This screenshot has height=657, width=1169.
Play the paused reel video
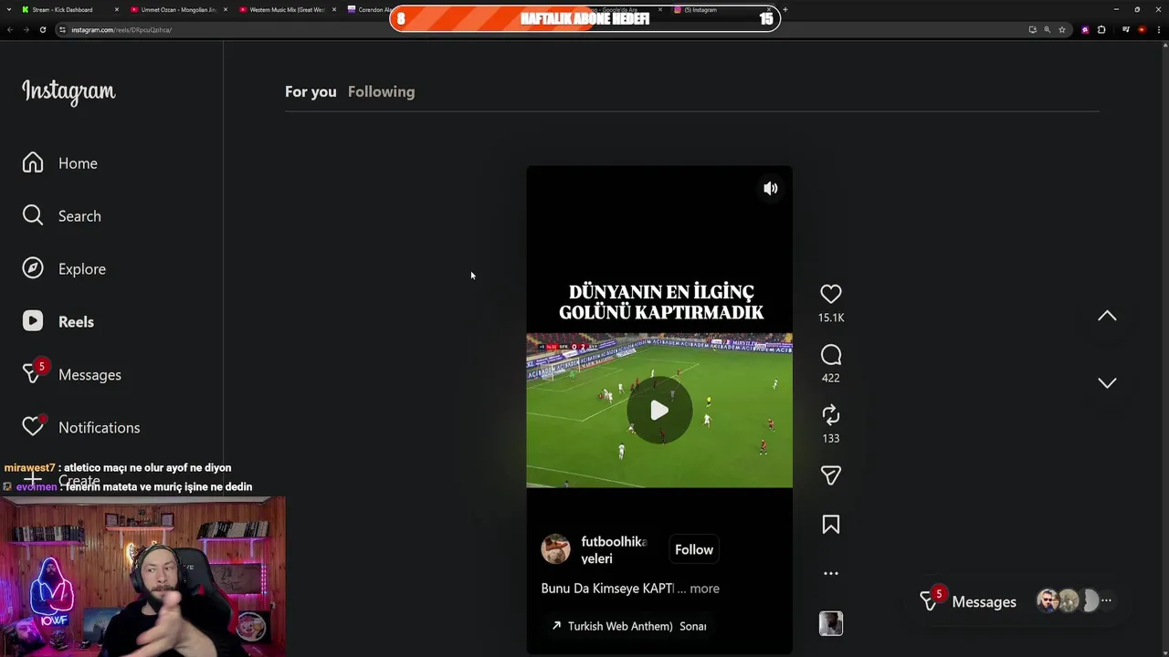click(659, 411)
